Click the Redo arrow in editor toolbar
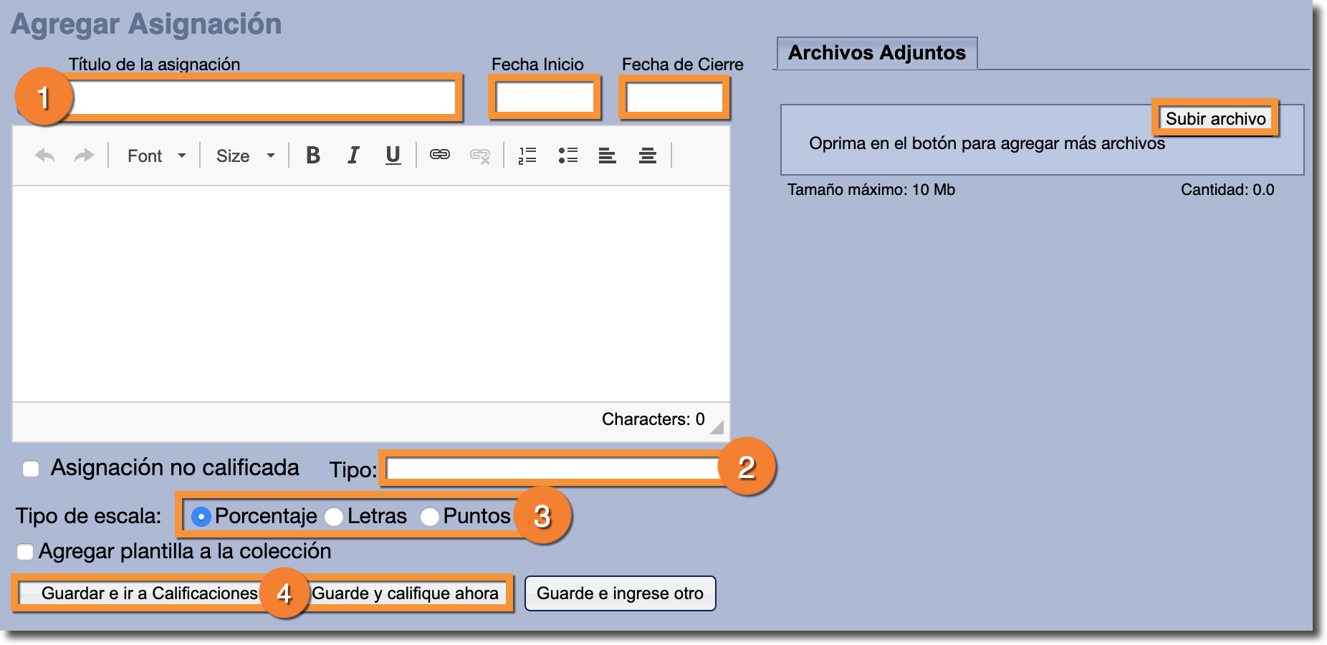This screenshot has width=1327, height=645. click(85, 156)
